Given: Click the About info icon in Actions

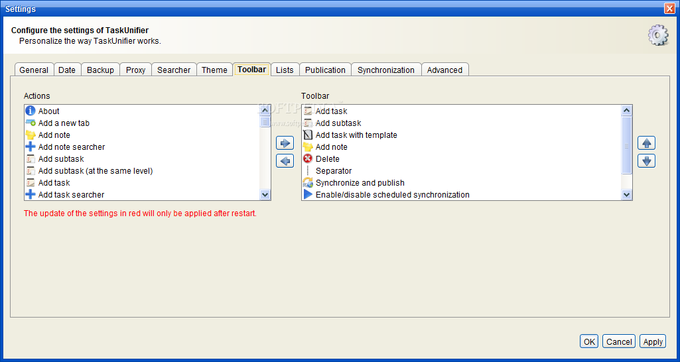Looking at the screenshot, I should tap(31, 111).
